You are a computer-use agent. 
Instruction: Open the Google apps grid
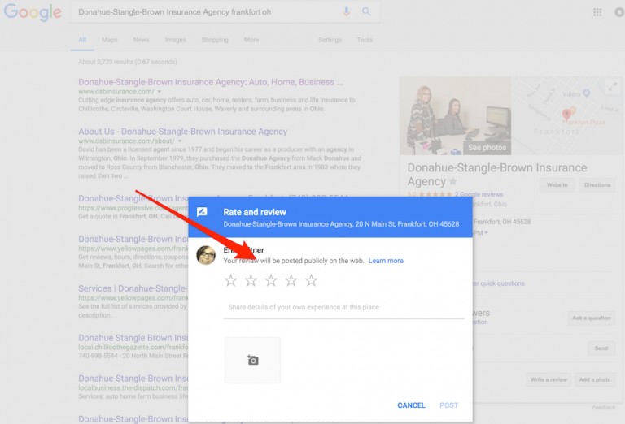pos(597,12)
